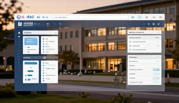Click the folder icon in the right panel list
This screenshot has width=179, height=103.
tap(130, 46)
